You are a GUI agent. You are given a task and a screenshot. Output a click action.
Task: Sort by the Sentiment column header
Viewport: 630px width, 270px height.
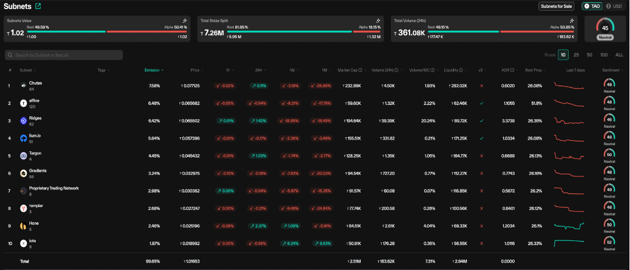pyautogui.click(x=611, y=70)
